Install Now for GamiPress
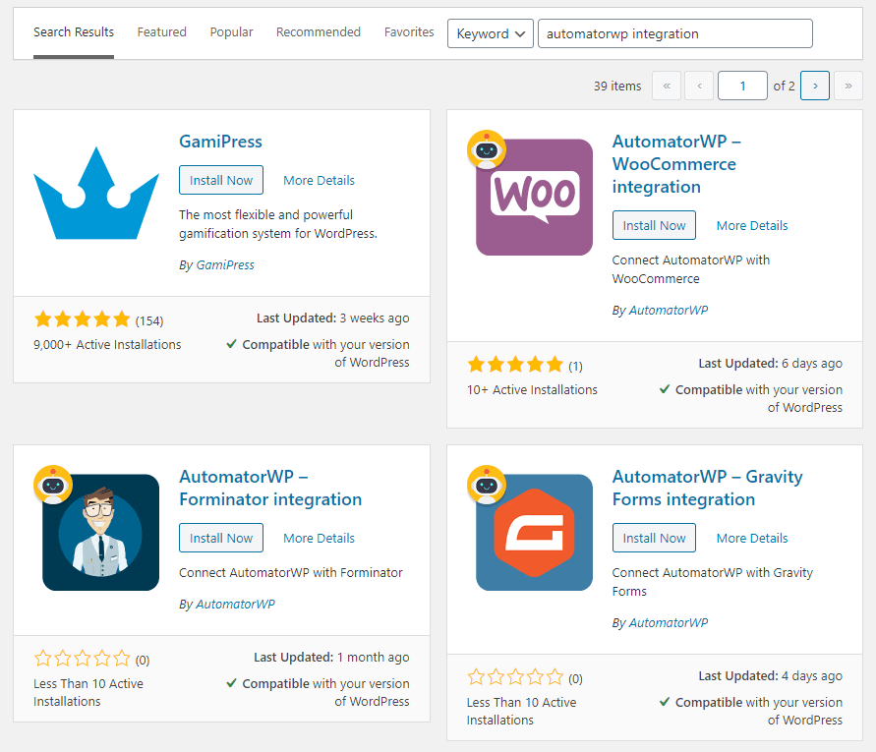Screen dimensions: 876x752 [220, 180]
